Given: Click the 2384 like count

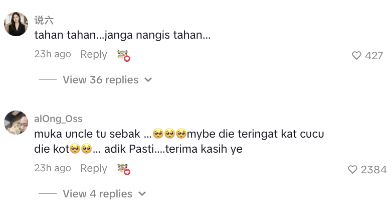Looking at the screenshot, I should tap(373, 170).
